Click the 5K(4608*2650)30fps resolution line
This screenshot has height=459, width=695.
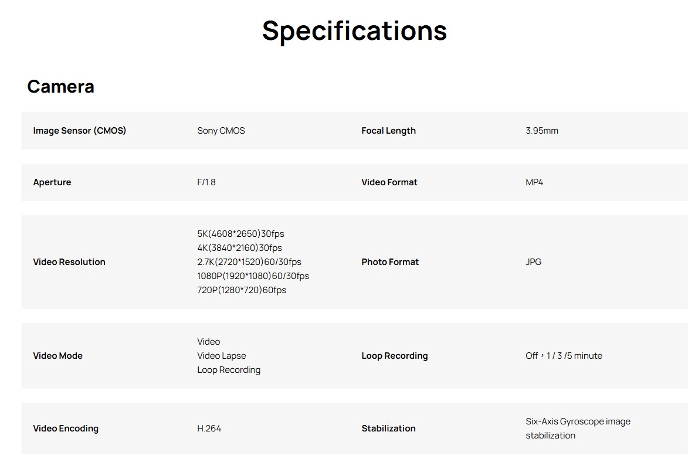coord(240,234)
